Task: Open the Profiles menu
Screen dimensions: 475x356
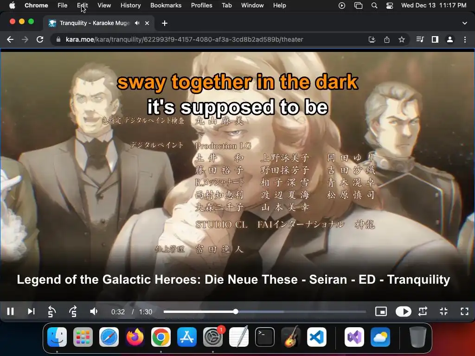Action: coord(201,5)
